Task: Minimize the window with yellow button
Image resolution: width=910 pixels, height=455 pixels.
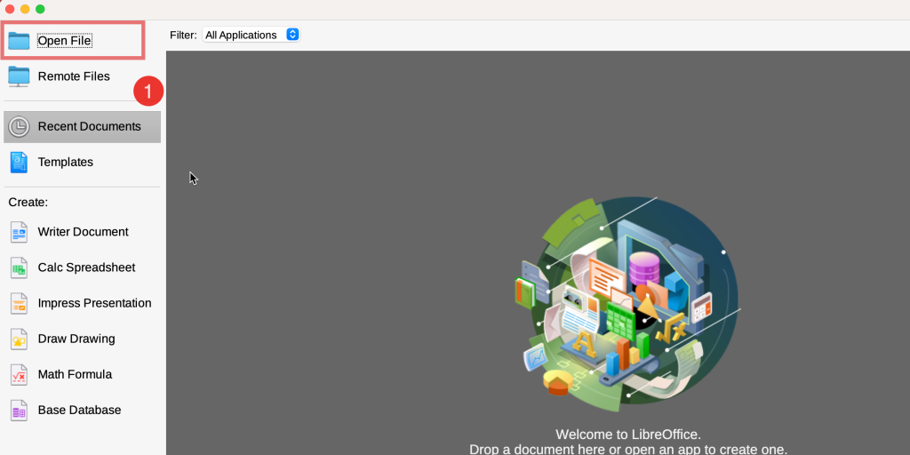Action: pyautogui.click(x=25, y=9)
